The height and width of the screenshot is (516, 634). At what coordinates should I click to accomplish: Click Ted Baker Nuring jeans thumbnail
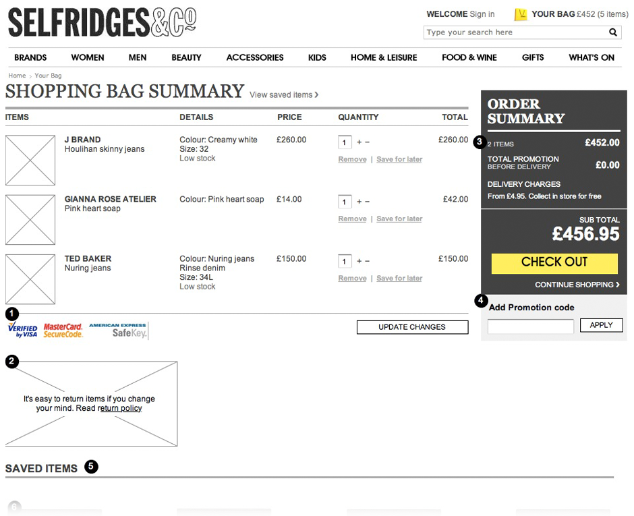30,279
